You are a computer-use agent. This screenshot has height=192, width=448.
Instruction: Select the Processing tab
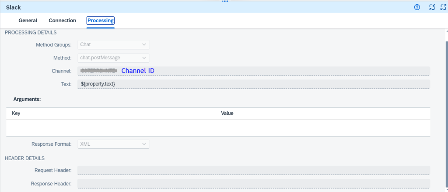(x=101, y=21)
